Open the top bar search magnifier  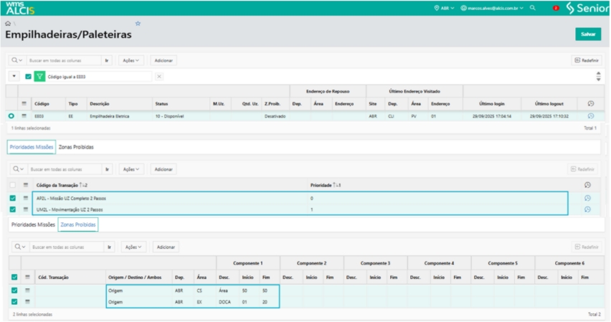pos(533,8)
